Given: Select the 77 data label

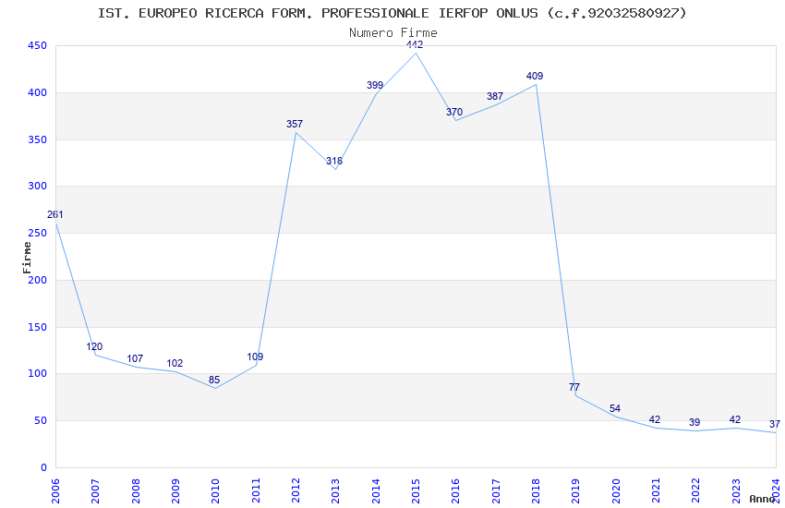Looking at the screenshot, I should [574, 387].
